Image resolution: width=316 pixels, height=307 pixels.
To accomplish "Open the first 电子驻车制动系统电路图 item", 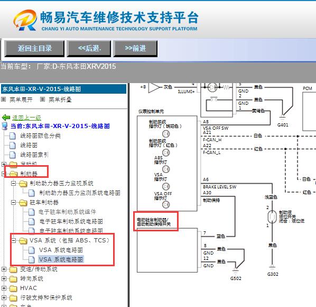I will [x=71, y=221].
